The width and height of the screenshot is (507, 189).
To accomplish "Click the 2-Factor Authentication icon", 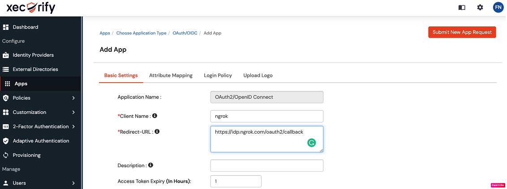I will click(x=5, y=127).
